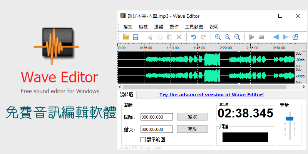Screen dimensions: 308x154
Task: Focus the 開始 time input field
Action: coord(157,117)
